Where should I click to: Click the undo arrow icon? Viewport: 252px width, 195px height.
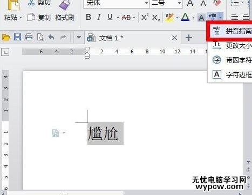51,37
